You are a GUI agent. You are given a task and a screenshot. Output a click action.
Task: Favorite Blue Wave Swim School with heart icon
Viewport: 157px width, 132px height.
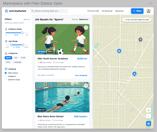(x=86, y=85)
